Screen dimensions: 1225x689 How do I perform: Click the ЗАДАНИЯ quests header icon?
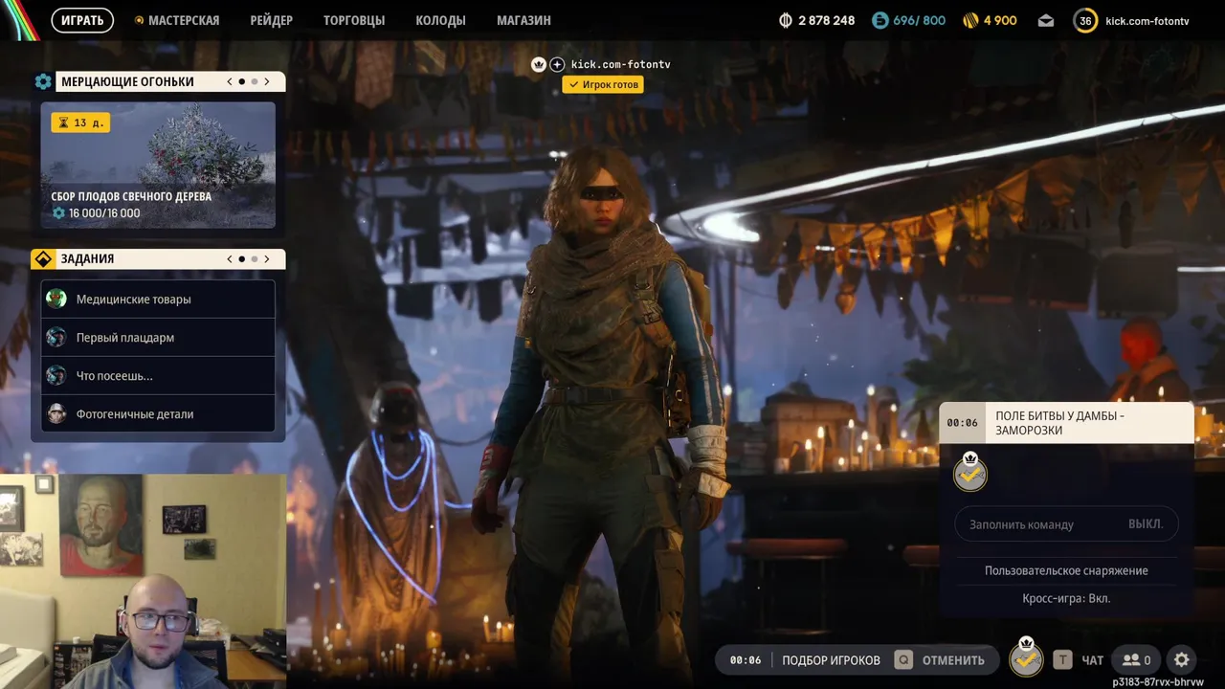[x=43, y=258]
